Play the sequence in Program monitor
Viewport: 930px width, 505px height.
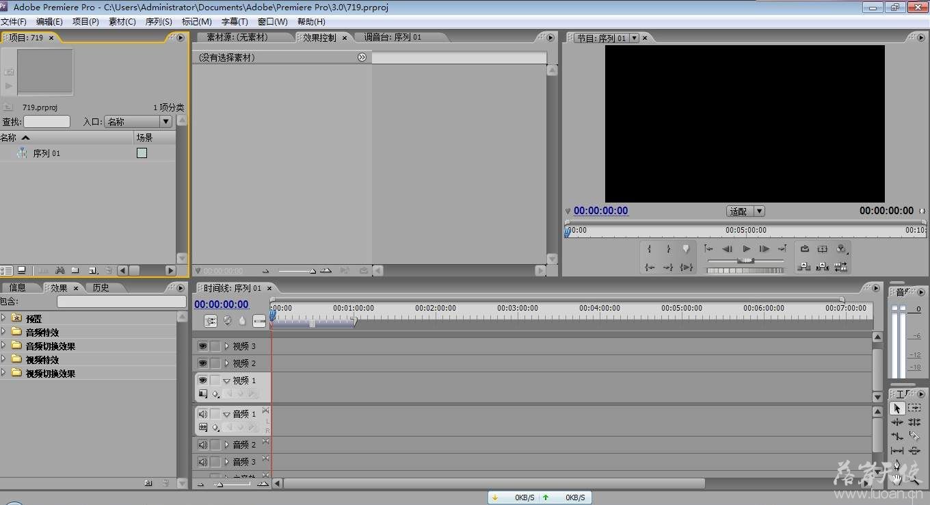click(746, 249)
